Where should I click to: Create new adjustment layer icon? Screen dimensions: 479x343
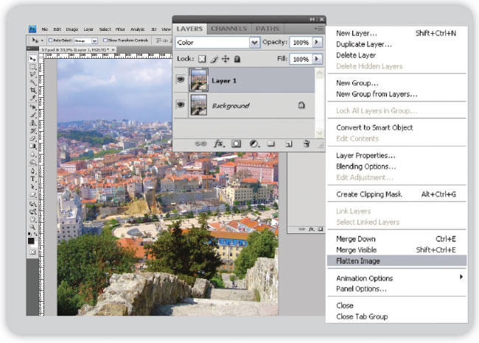pos(254,144)
